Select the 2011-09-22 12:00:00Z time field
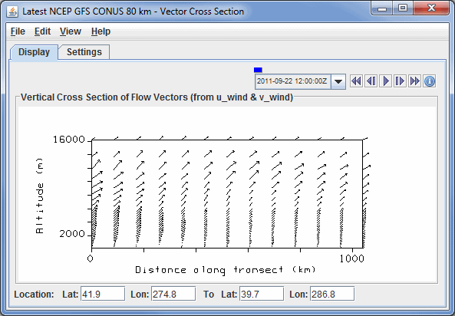Screen dimensions: 455x316 coord(293,81)
